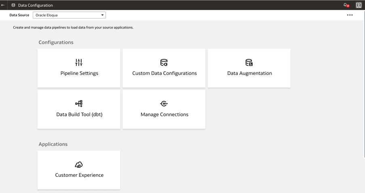Open the Manage Connections tile label
The width and height of the screenshot is (365, 193).
[165, 114]
